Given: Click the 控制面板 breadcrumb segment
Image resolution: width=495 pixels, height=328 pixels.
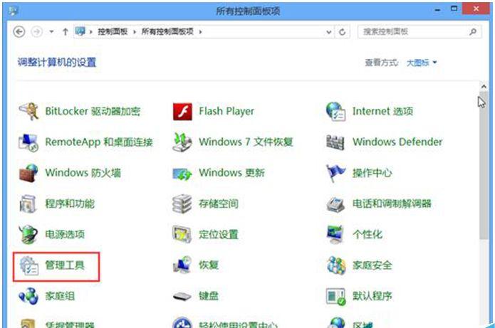Looking at the screenshot, I should point(113,31).
